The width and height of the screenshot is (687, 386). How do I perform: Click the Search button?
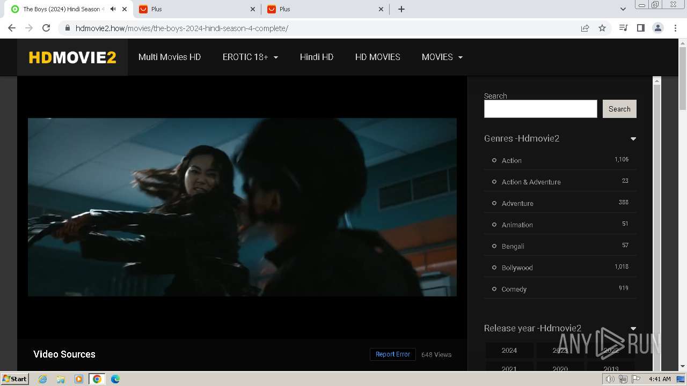coord(619,109)
